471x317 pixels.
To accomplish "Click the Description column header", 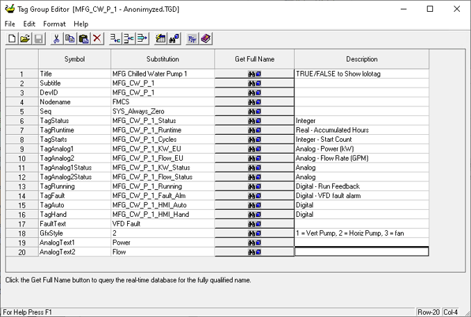I will click(362, 59).
